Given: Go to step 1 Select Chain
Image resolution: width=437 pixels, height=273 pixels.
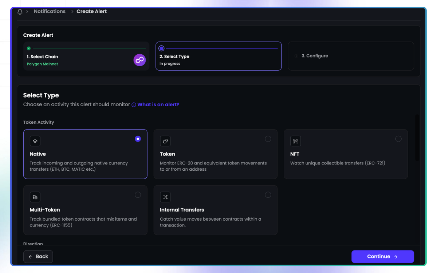Looking at the screenshot, I should [86, 56].
